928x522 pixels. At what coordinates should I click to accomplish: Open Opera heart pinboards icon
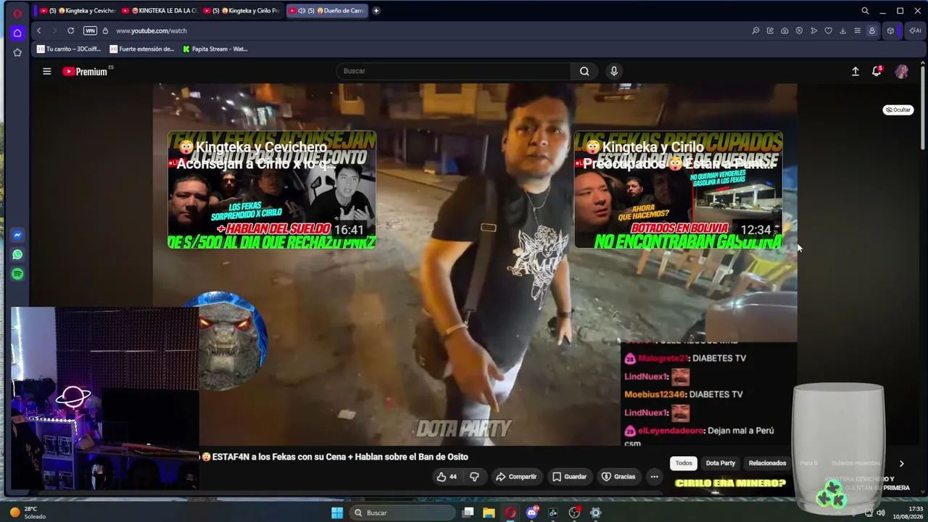[828, 30]
